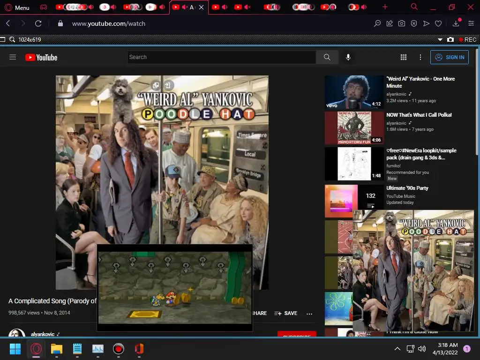480x360 pixels.
Task: Open video pop-out icon over player
Action: pyautogui.click(x=156, y=85)
